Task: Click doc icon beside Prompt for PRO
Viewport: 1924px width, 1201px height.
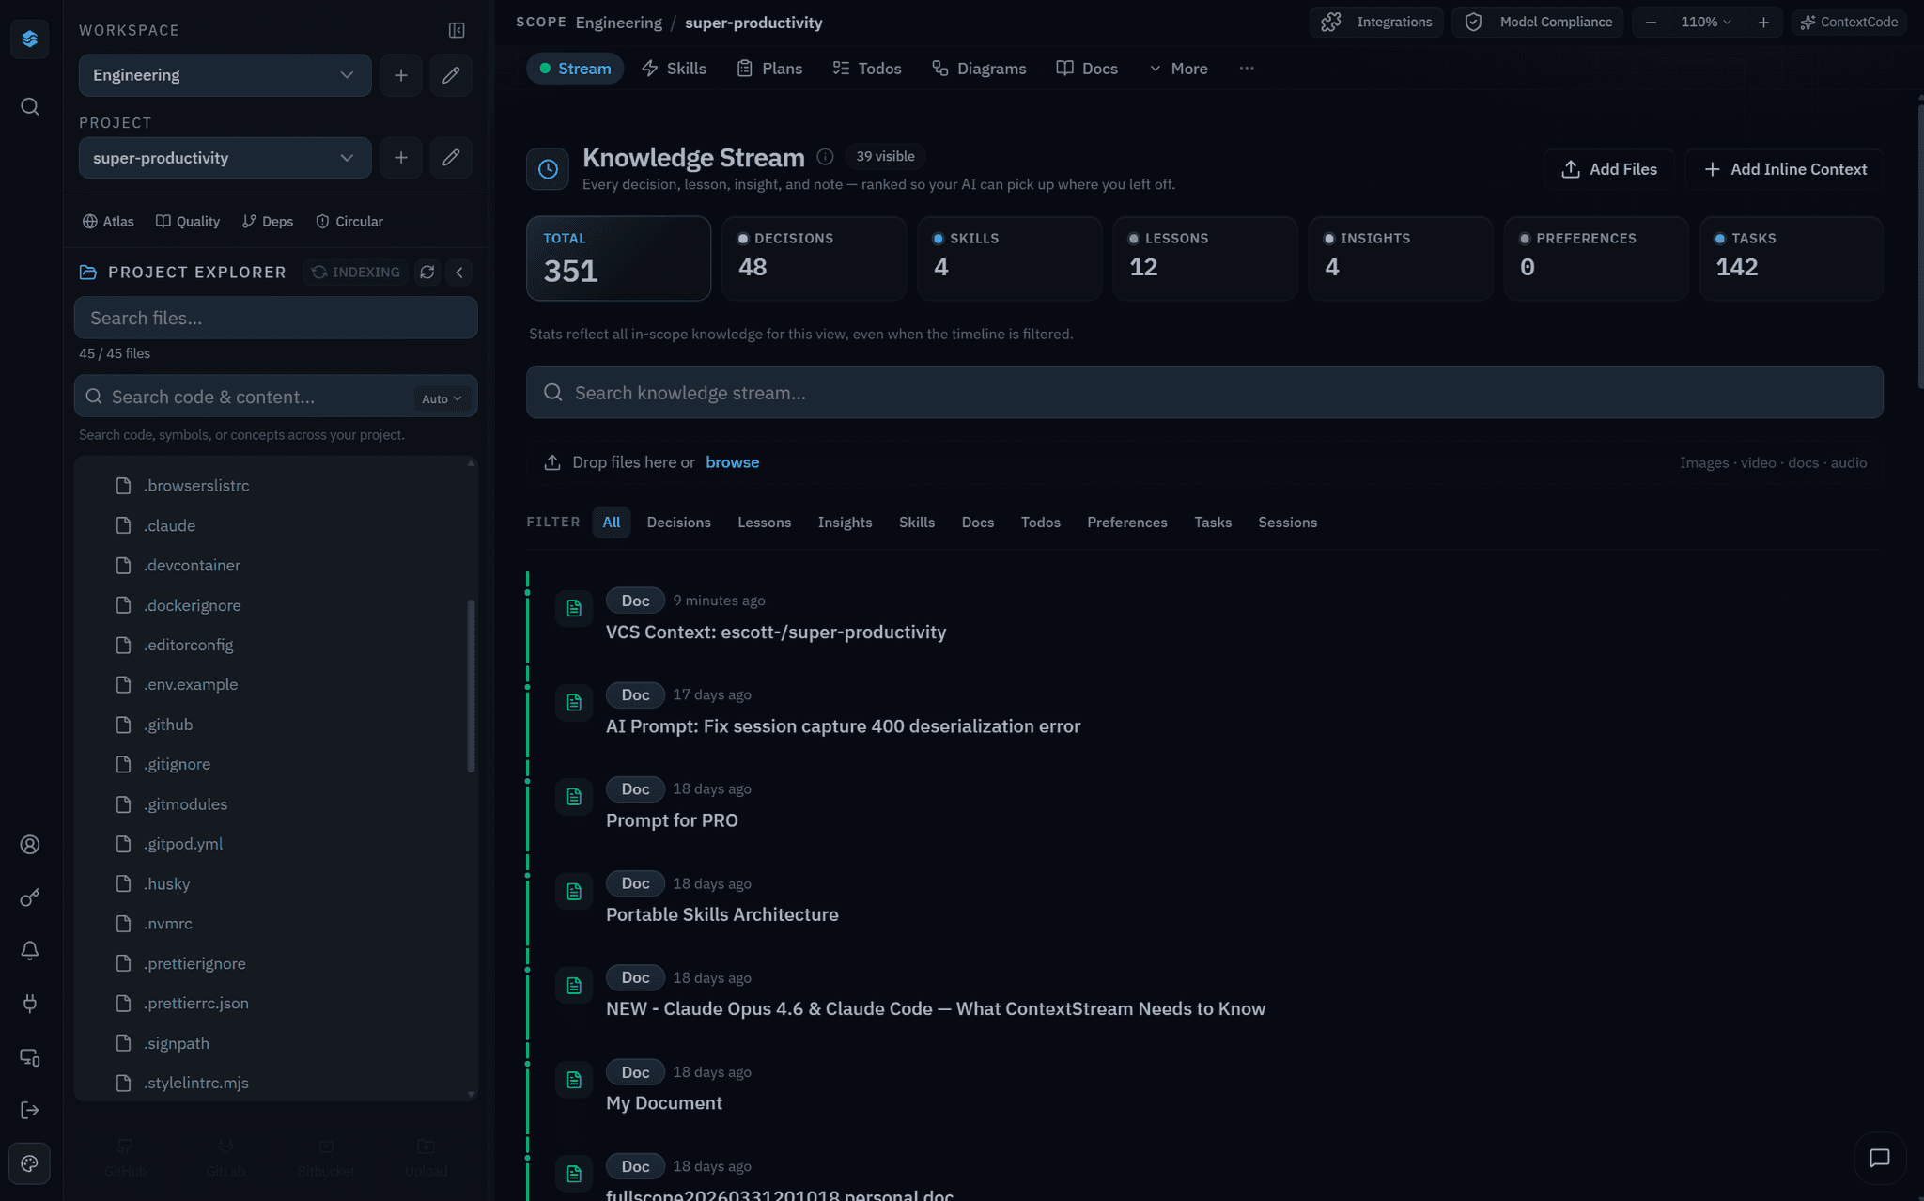Action: coord(574,797)
